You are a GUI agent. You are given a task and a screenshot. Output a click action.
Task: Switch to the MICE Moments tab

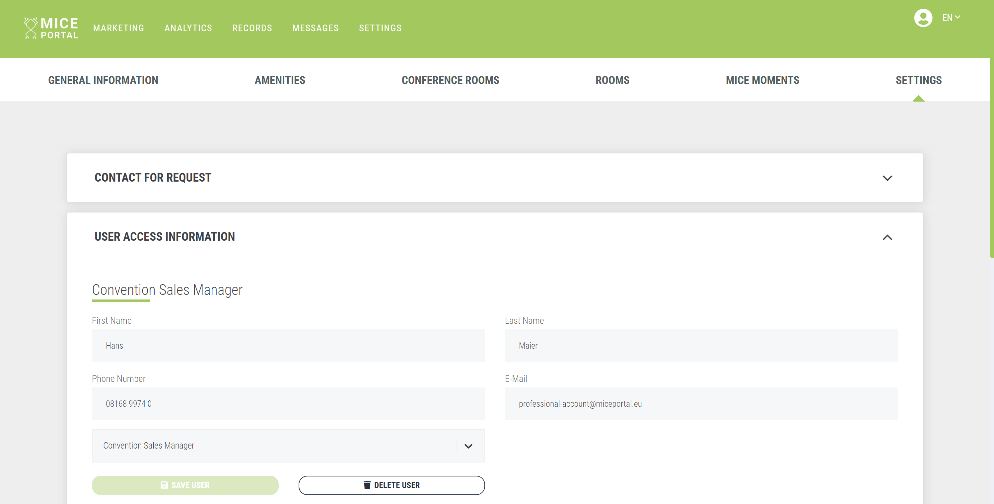[x=762, y=80]
